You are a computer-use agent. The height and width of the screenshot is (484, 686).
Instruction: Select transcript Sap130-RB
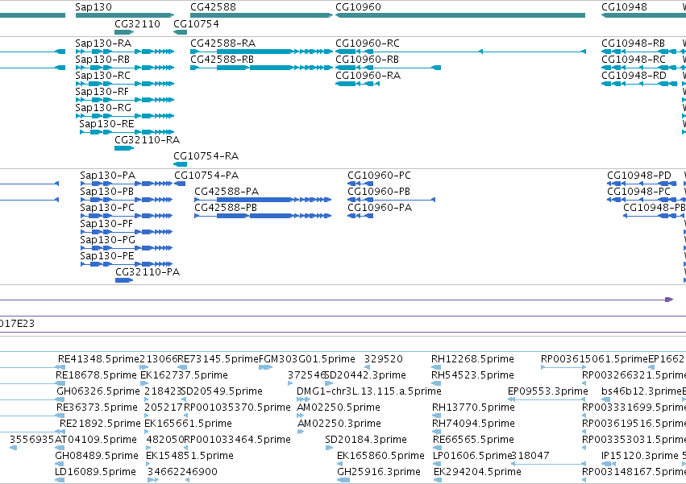(x=102, y=59)
